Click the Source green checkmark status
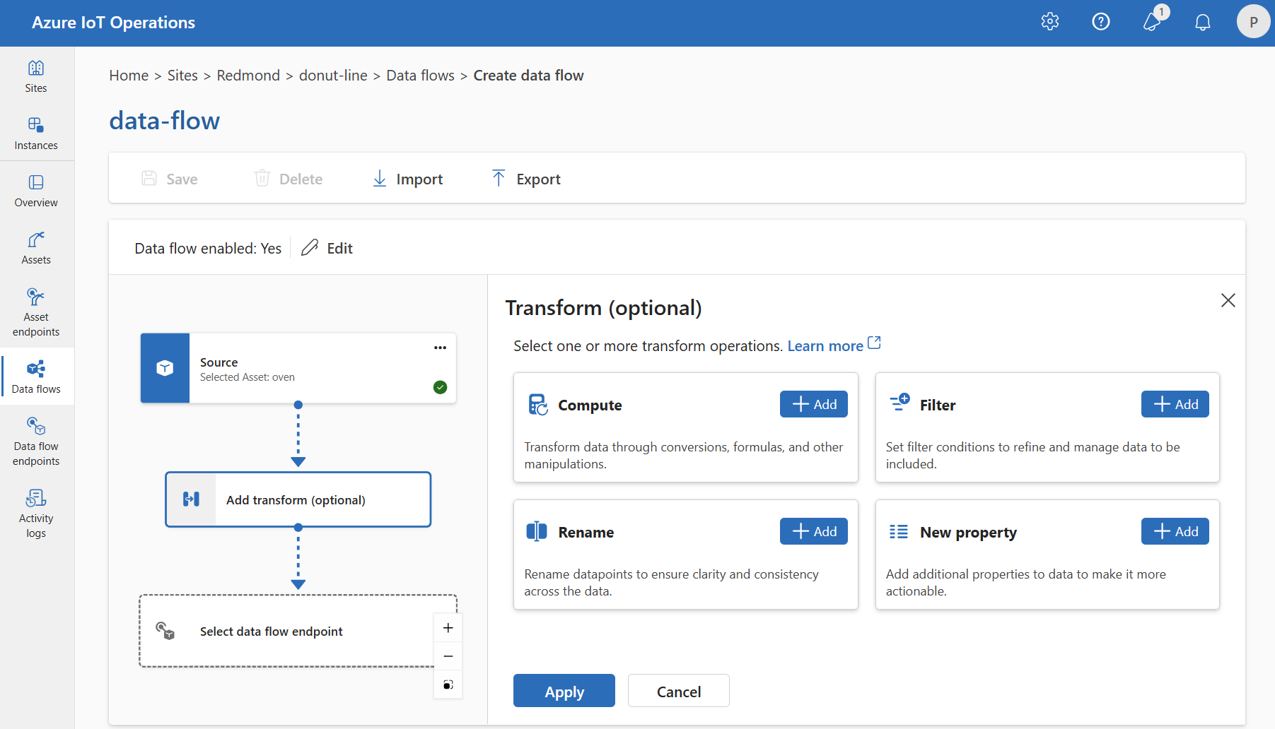 click(440, 387)
